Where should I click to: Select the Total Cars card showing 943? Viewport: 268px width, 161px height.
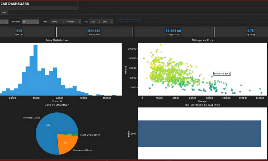[x=27, y=32]
